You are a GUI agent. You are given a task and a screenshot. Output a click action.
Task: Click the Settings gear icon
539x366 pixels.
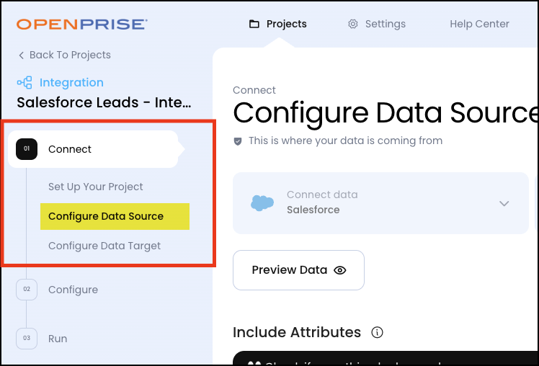(x=353, y=24)
